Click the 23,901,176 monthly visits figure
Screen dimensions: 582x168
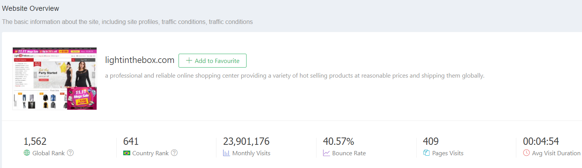coord(246,141)
